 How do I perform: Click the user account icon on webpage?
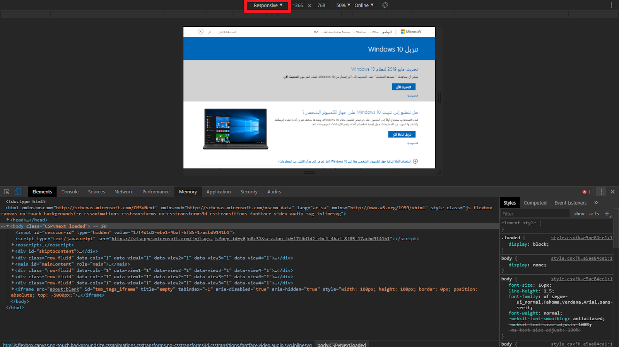(x=200, y=32)
